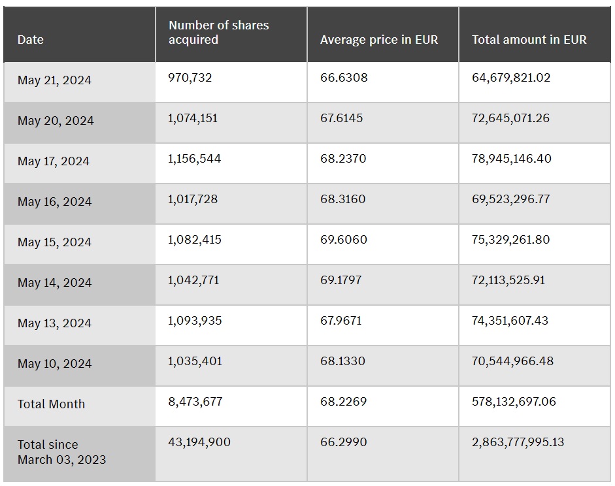Select the 970,732 shares value
615x486 pixels.
190,78
